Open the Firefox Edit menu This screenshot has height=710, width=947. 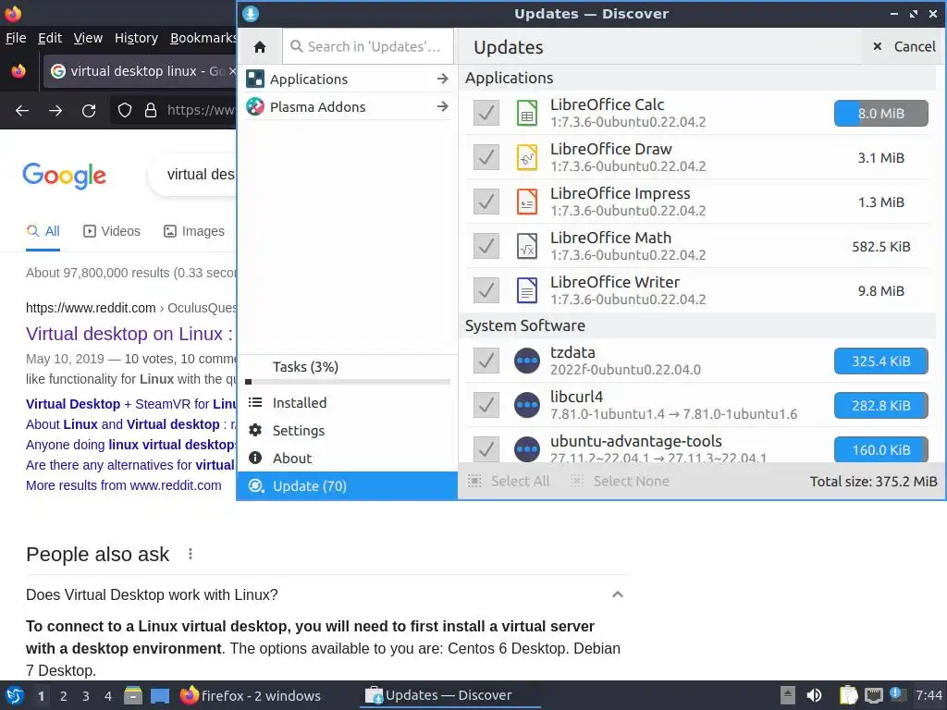click(x=50, y=38)
